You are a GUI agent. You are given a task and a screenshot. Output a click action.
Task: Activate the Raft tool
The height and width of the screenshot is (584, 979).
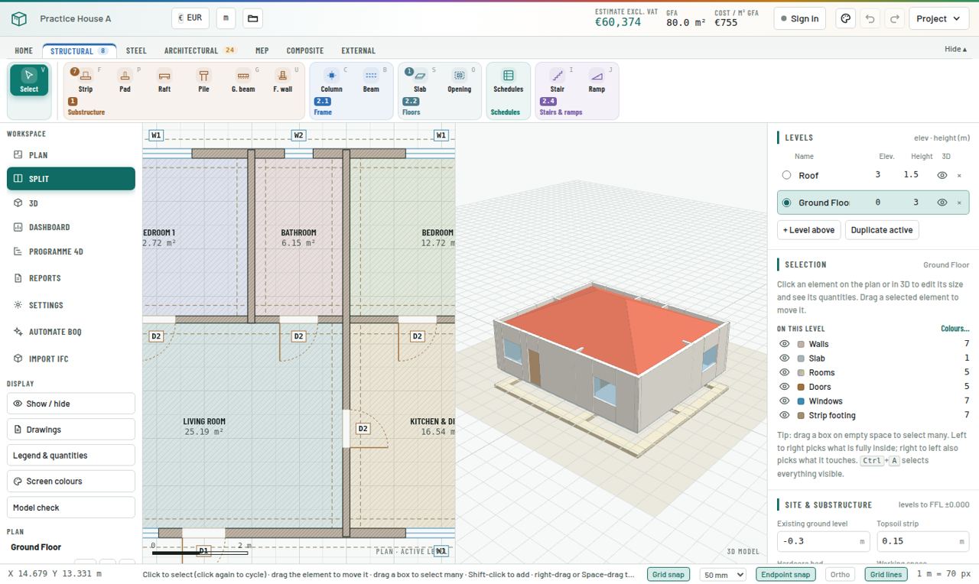click(164, 80)
